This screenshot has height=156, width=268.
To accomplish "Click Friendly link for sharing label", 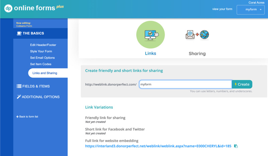I will click(105, 118).
